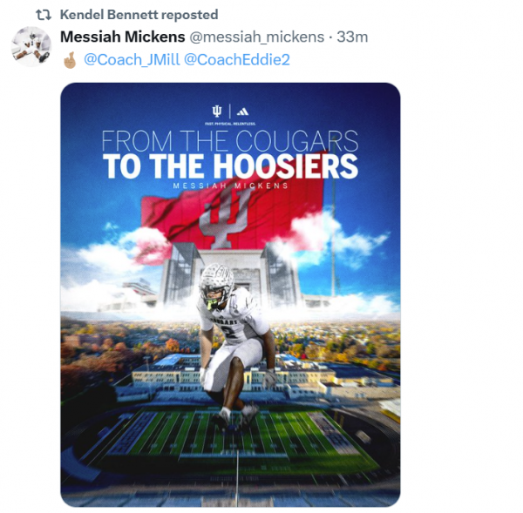Open the @CoachEddie2 mention
This screenshot has width=523, height=513.
click(x=237, y=60)
